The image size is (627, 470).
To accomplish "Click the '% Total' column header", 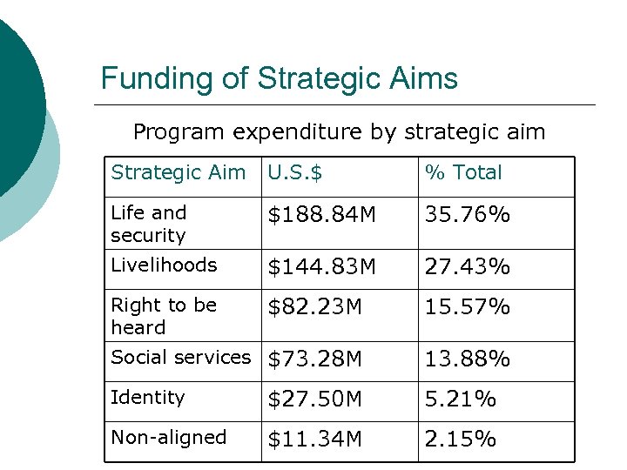I will [x=463, y=173].
